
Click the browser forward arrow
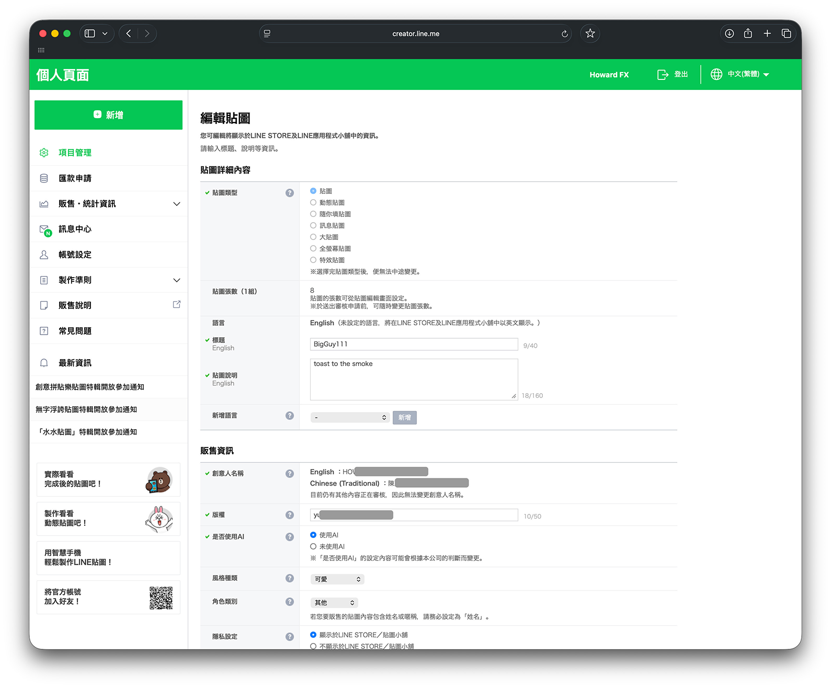click(147, 33)
